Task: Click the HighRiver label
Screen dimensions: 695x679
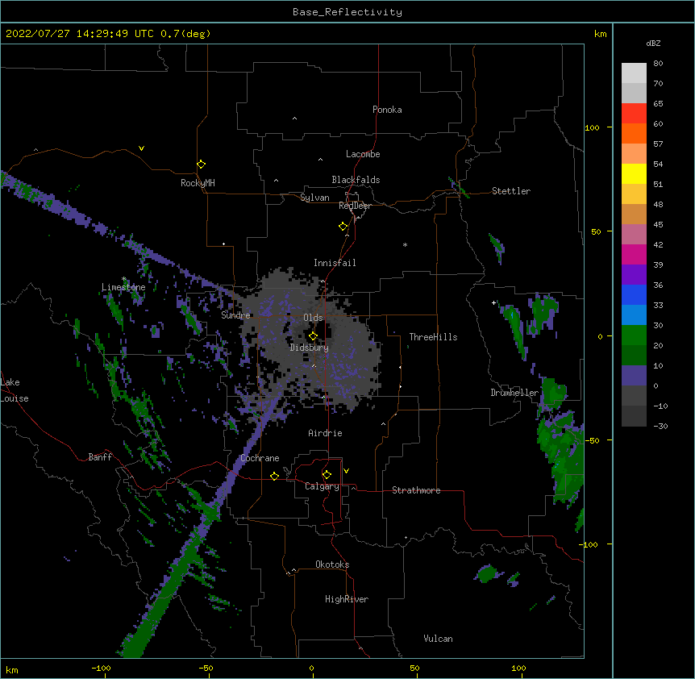Action: click(347, 599)
